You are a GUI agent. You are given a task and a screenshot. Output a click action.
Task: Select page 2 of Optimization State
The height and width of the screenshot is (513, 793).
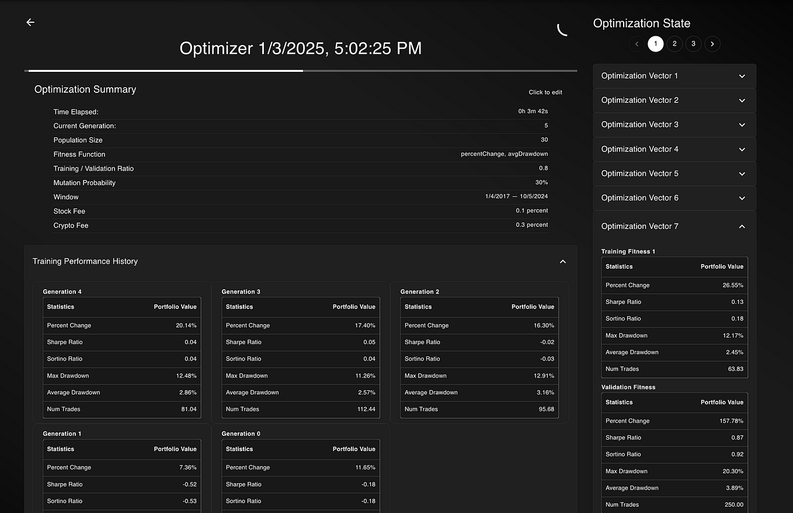click(x=674, y=43)
